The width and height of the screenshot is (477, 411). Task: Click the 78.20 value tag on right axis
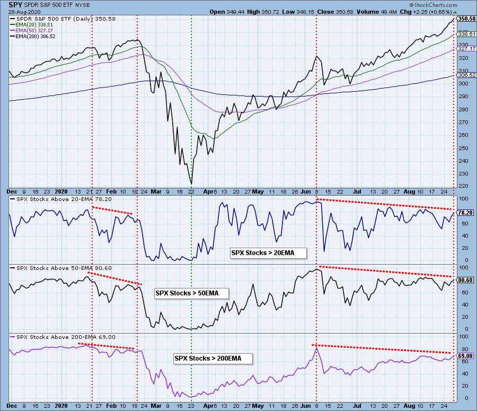point(465,213)
